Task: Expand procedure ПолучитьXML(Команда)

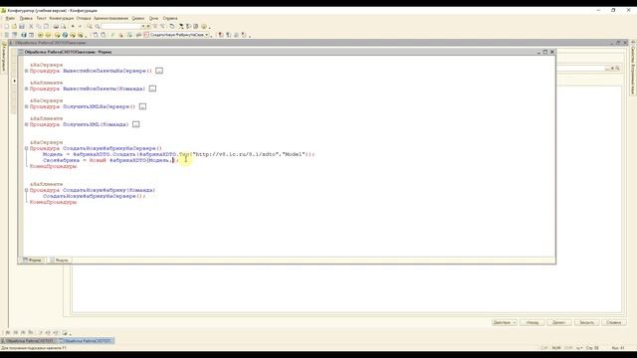Action: (x=27, y=124)
